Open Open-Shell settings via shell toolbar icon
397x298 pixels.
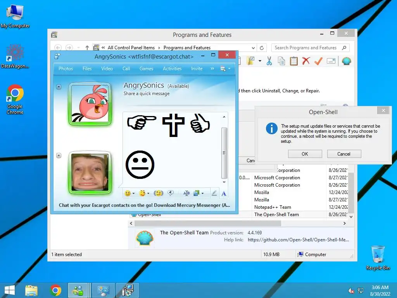(346, 61)
